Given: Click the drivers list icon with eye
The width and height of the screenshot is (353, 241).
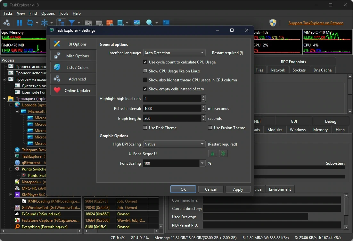Looking at the screenshot, I should [99, 23].
